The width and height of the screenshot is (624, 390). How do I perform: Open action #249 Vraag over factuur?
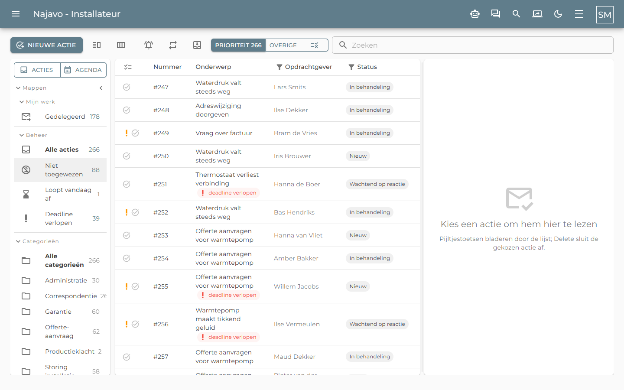(x=267, y=133)
